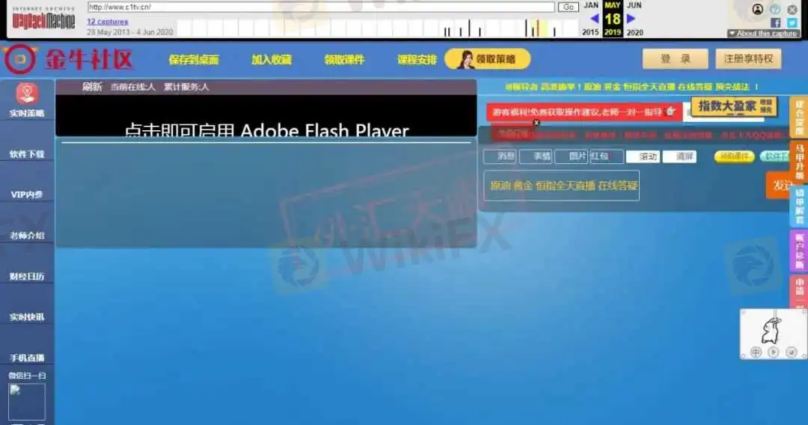Image resolution: width=808 pixels, height=425 pixels.
Task: Click the orange 发送 send button
Action: 779,185
